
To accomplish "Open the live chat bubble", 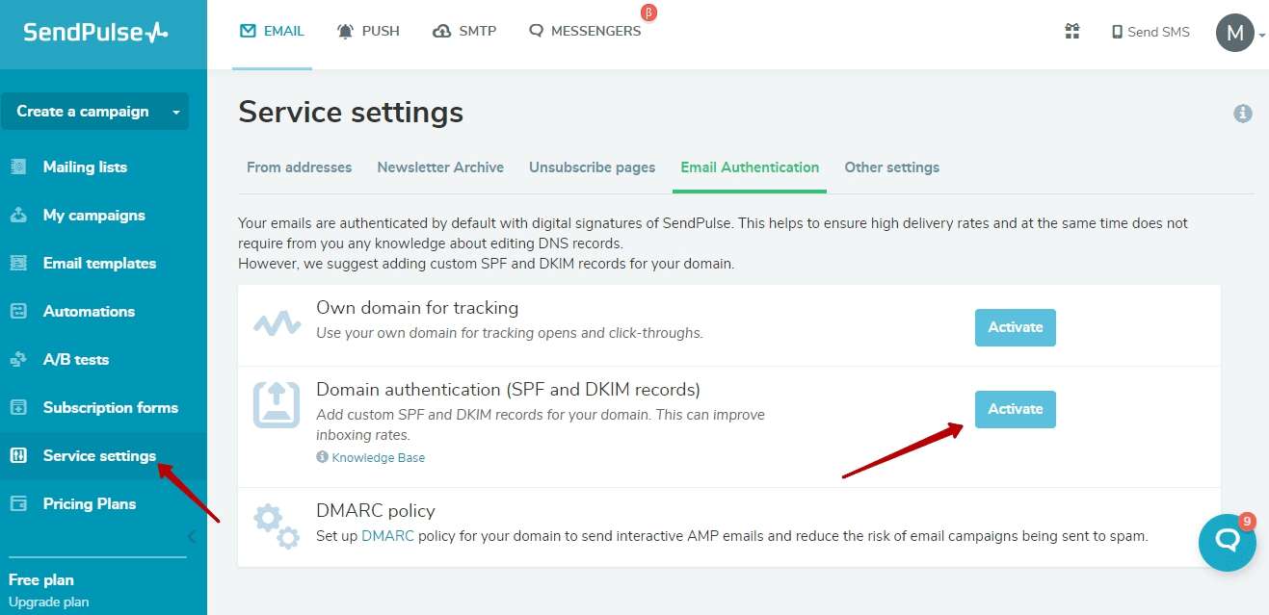I will pos(1227,542).
